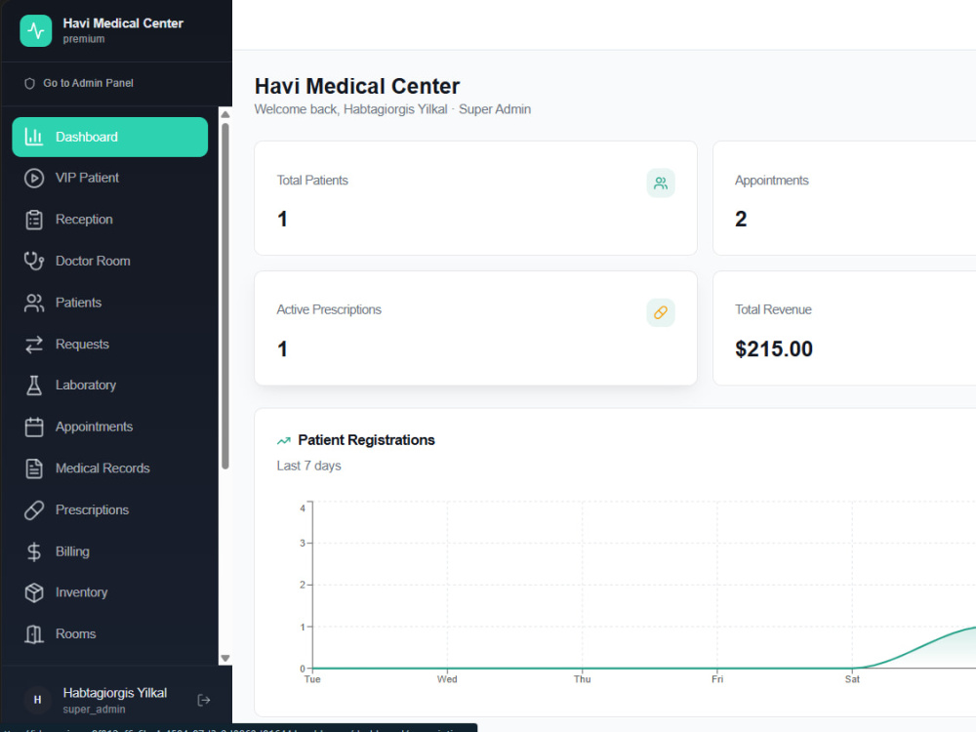Click the super_admin role label
The width and height of the screenshot is (976, 732).
pos(94,710)
